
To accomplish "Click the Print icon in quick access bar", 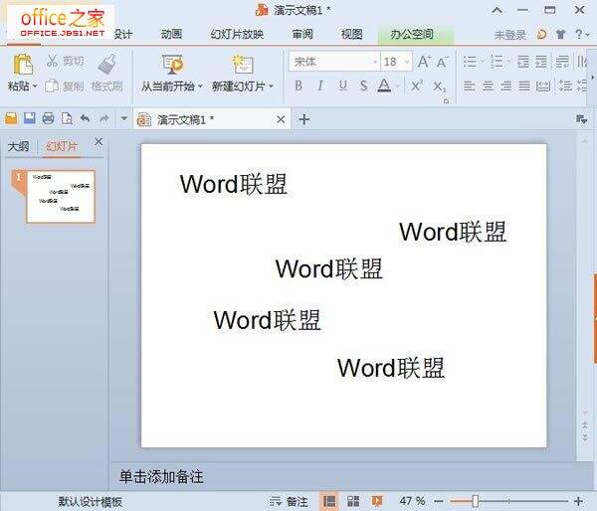I will click(48, 118).
